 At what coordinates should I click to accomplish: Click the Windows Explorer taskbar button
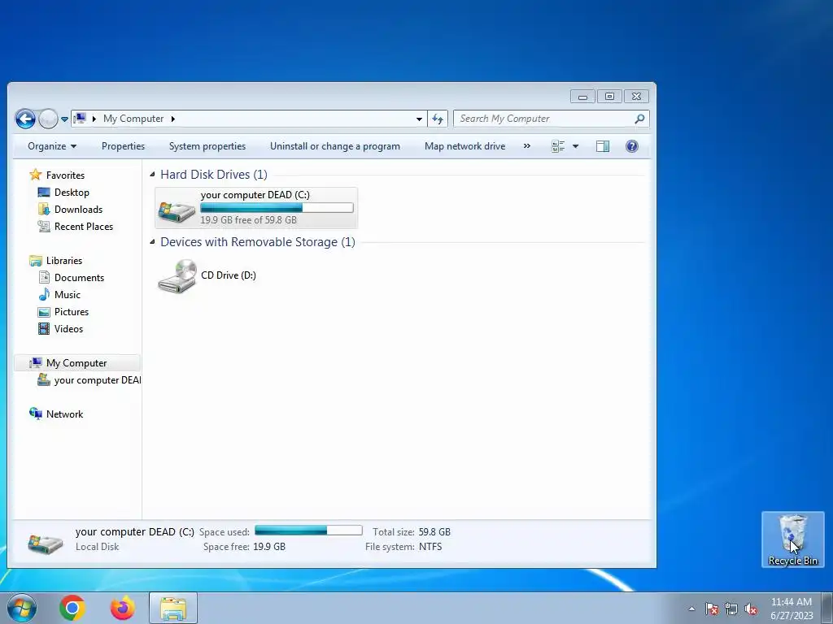click(173, 608)
